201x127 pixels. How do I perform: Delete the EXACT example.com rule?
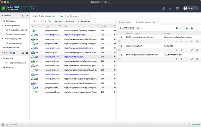pyautogui.click(x=197, y=42)
